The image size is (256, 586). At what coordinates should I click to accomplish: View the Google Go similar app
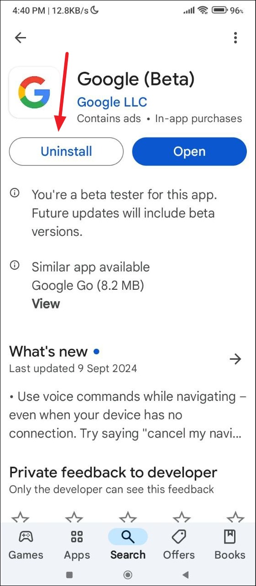point(46,304)
